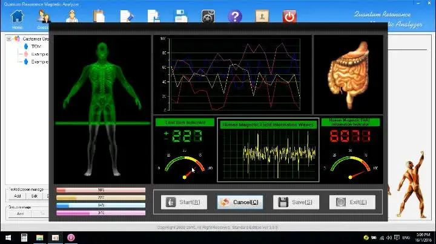Click the red power toolbar icon

[289, 16]
